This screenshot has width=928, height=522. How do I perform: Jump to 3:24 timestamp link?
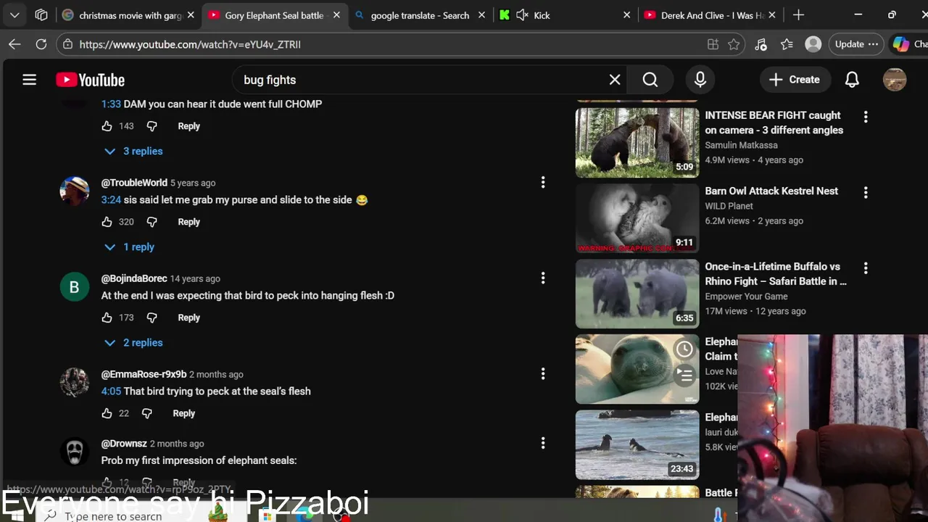coord(111,199)
